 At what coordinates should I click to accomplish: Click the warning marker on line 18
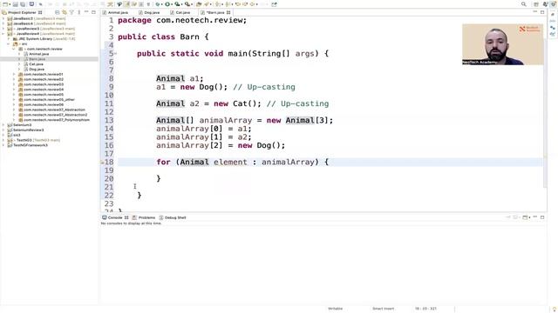102,163
